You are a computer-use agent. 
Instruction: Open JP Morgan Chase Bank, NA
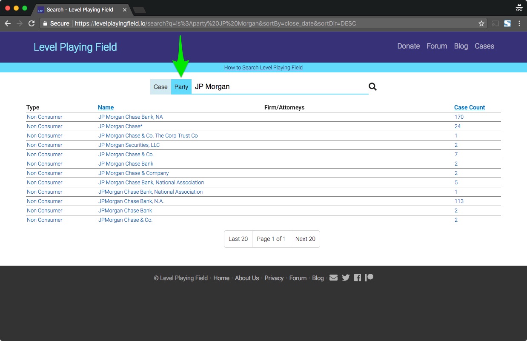tap(131, 117)
